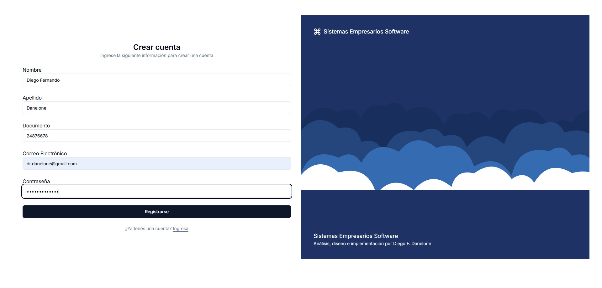This screenshot has height=288, width=602.
Task: Click the Nombre input field
Action: click(156, 80)
